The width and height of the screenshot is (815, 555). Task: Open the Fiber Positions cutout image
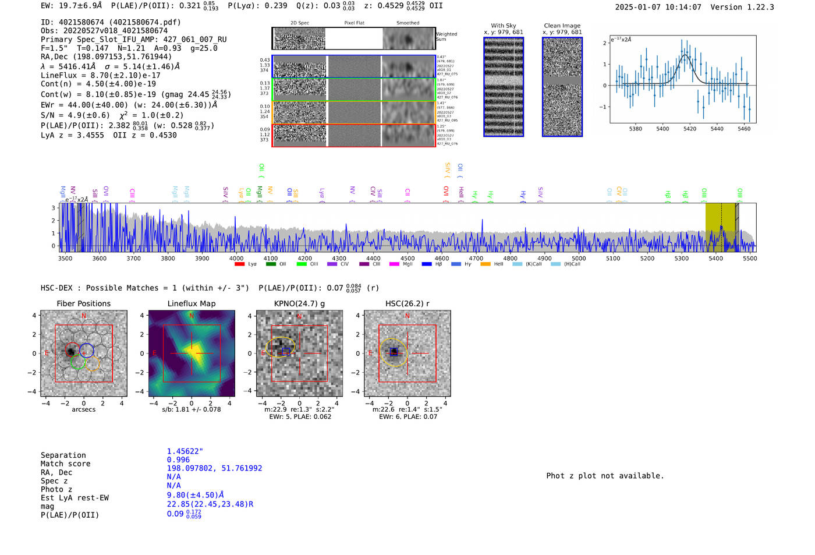(84, 353)
